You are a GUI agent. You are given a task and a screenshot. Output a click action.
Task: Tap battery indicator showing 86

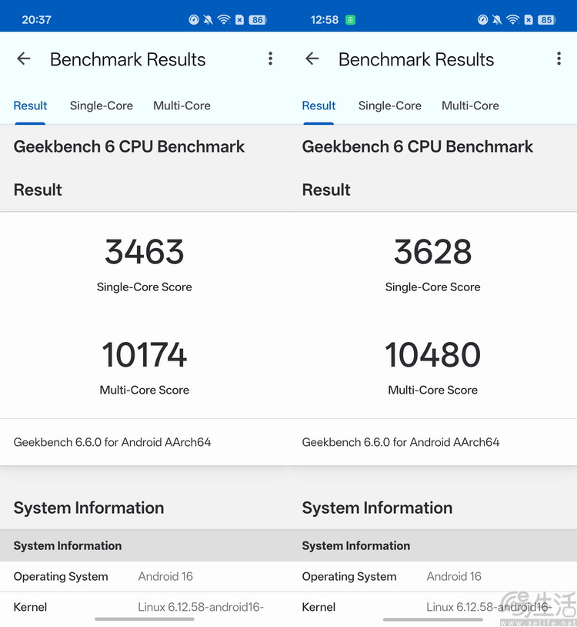(x=257, y=20)
